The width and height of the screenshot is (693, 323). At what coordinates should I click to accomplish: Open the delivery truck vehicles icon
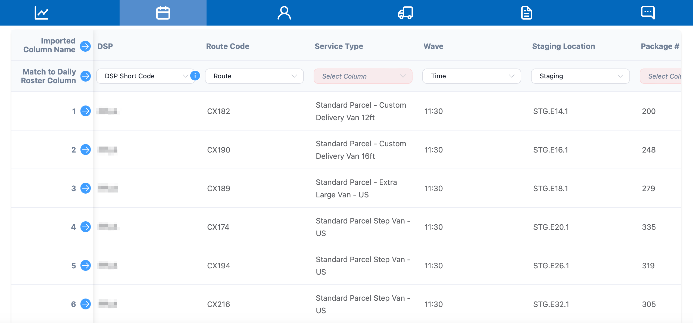click(x=405, y=13)
